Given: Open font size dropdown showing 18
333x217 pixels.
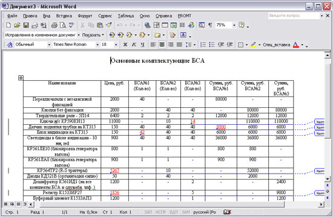Looking at the screenshot, I should click(x=116, y=45).
